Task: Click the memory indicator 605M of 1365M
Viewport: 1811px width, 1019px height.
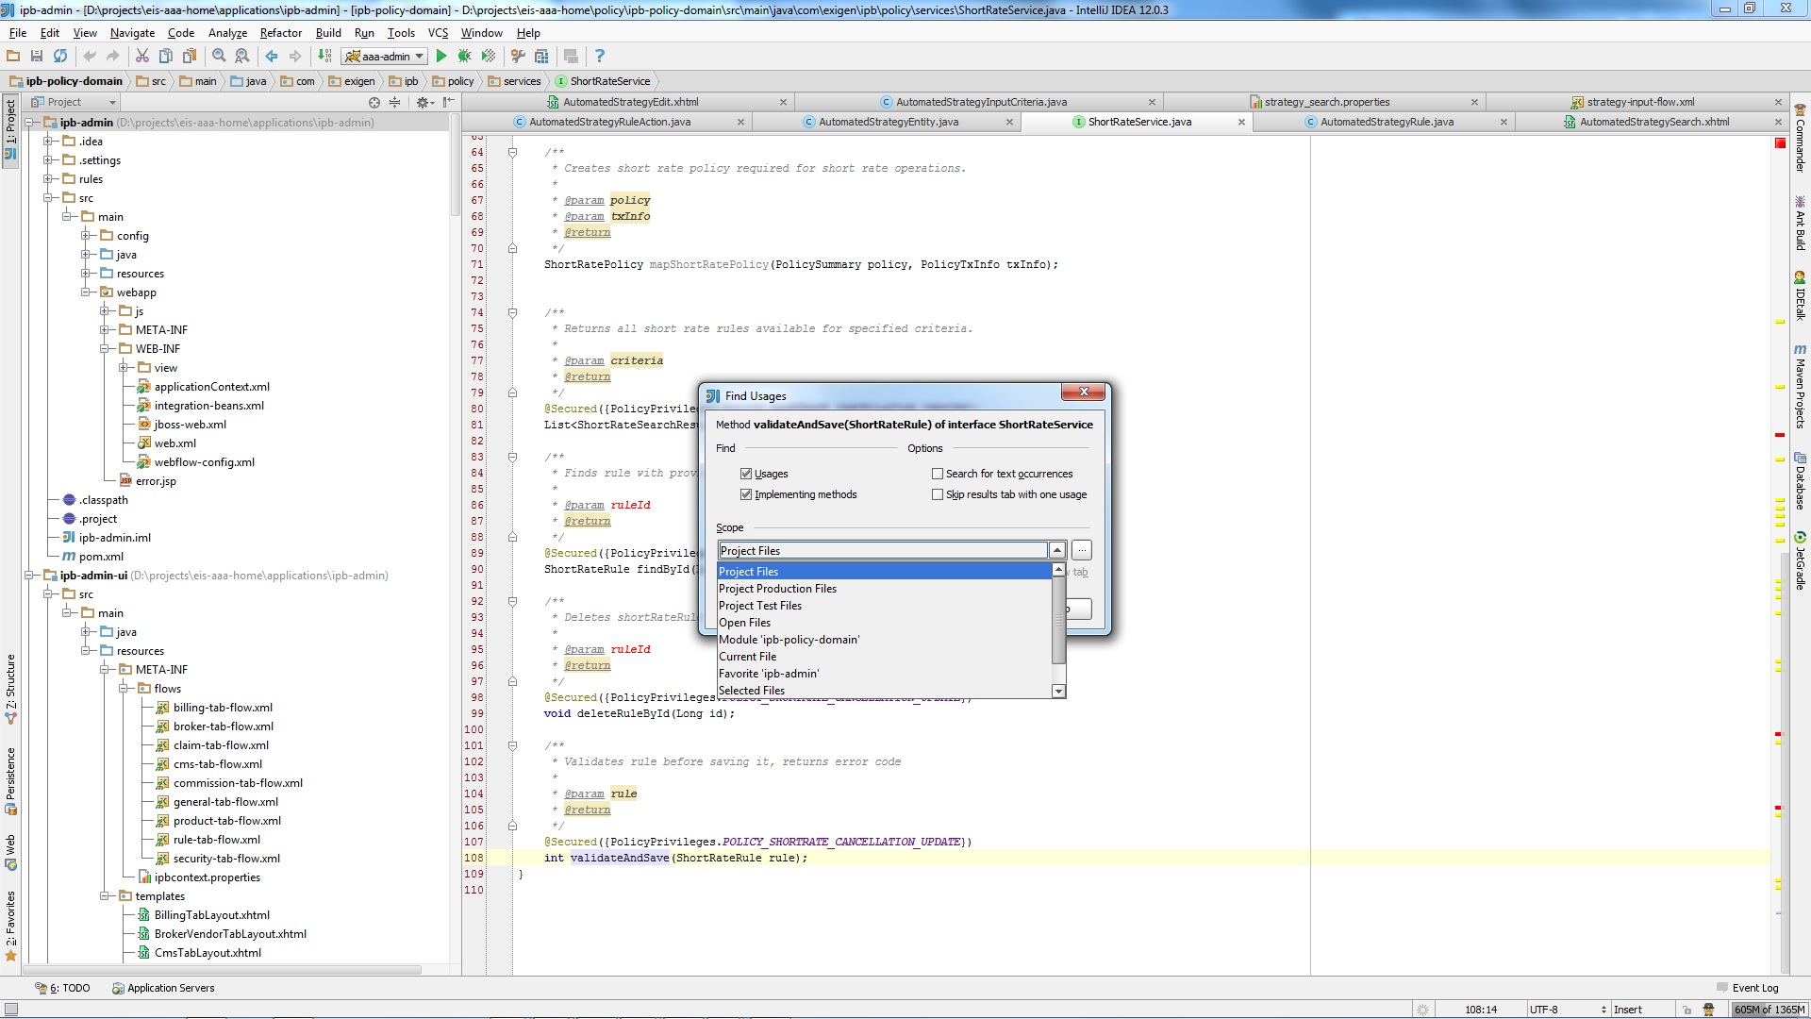Action: click(1769, 1010)
